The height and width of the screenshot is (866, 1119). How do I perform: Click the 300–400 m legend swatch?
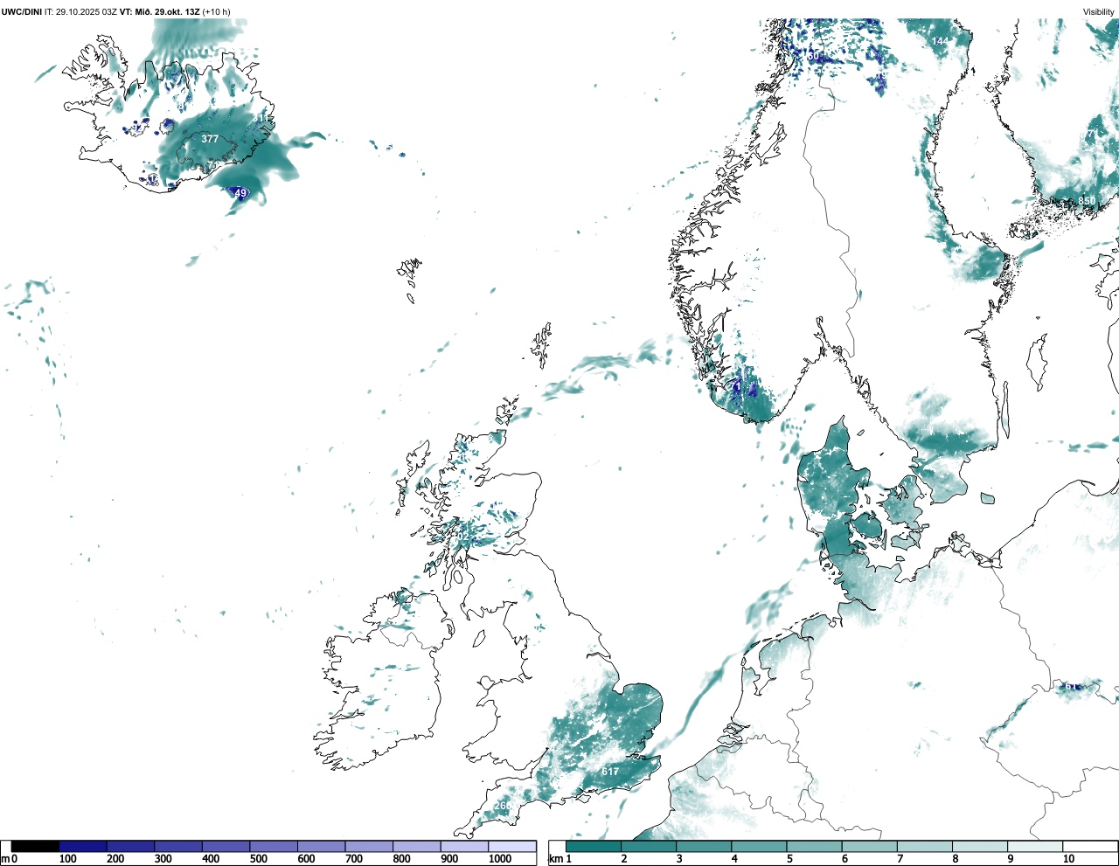178,846
